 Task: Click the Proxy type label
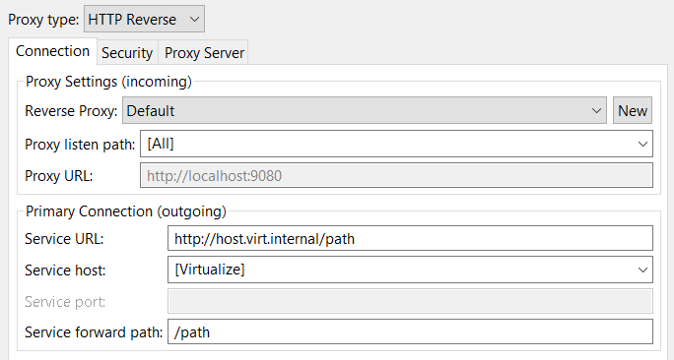click(x=43, y=20)
